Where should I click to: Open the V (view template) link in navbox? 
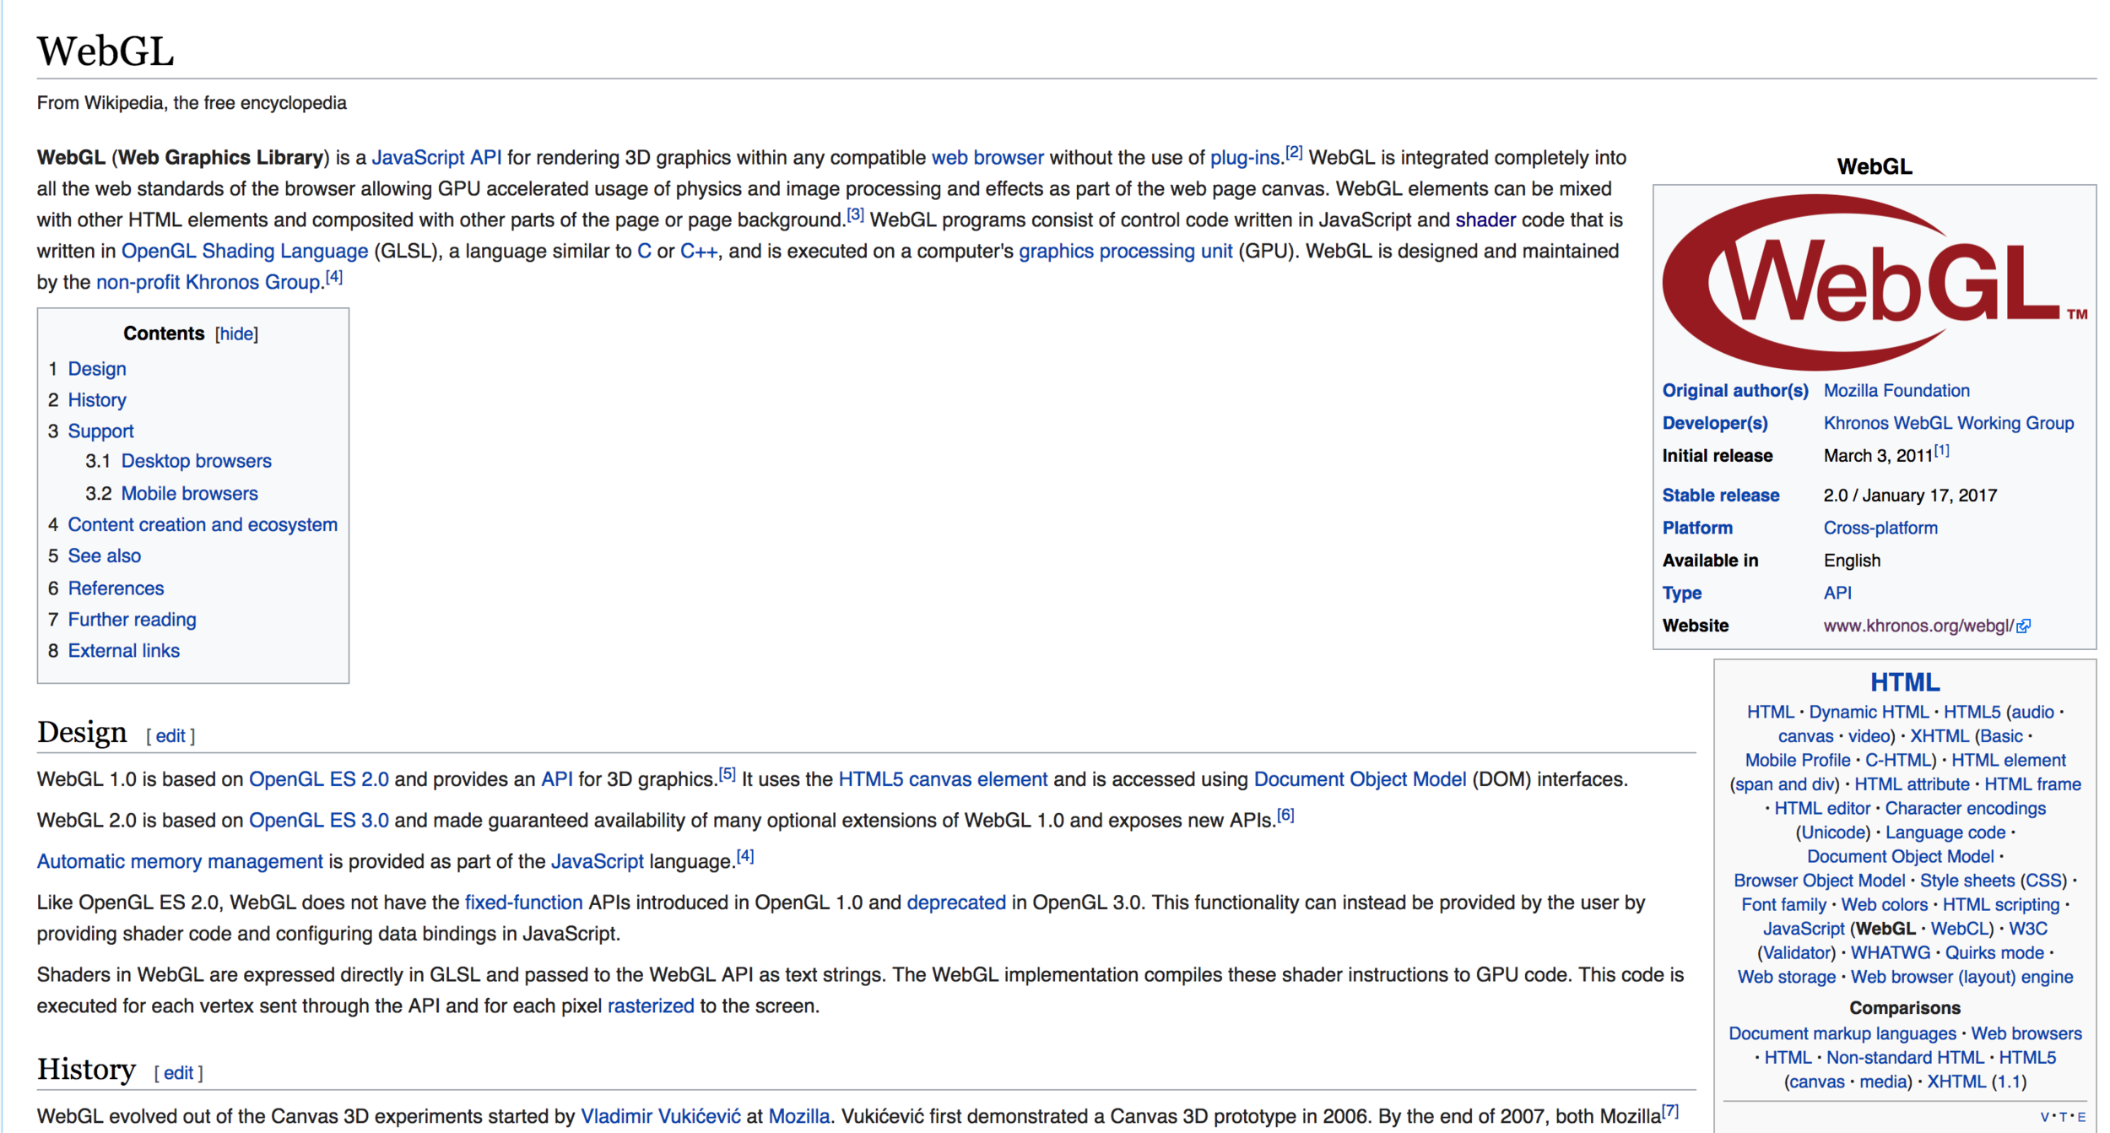[2043, 1117]
